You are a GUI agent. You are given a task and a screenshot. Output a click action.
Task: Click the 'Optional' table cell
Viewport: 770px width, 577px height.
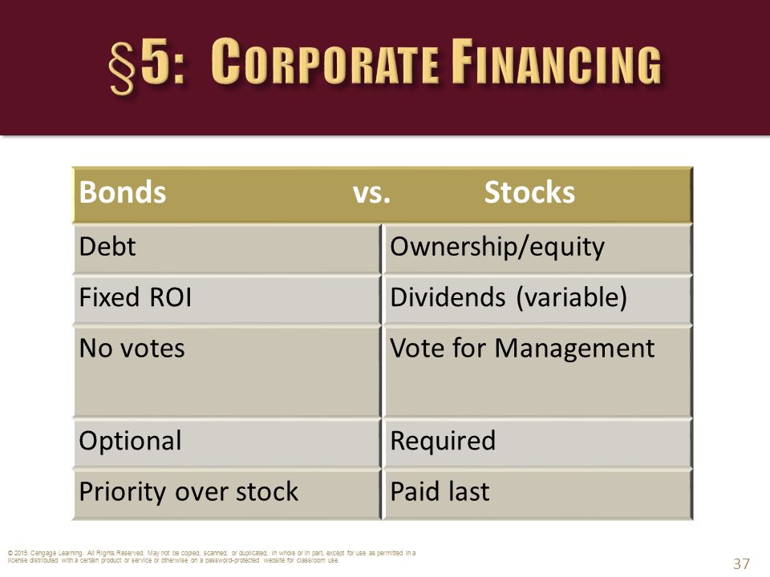[x=227, y=443]
